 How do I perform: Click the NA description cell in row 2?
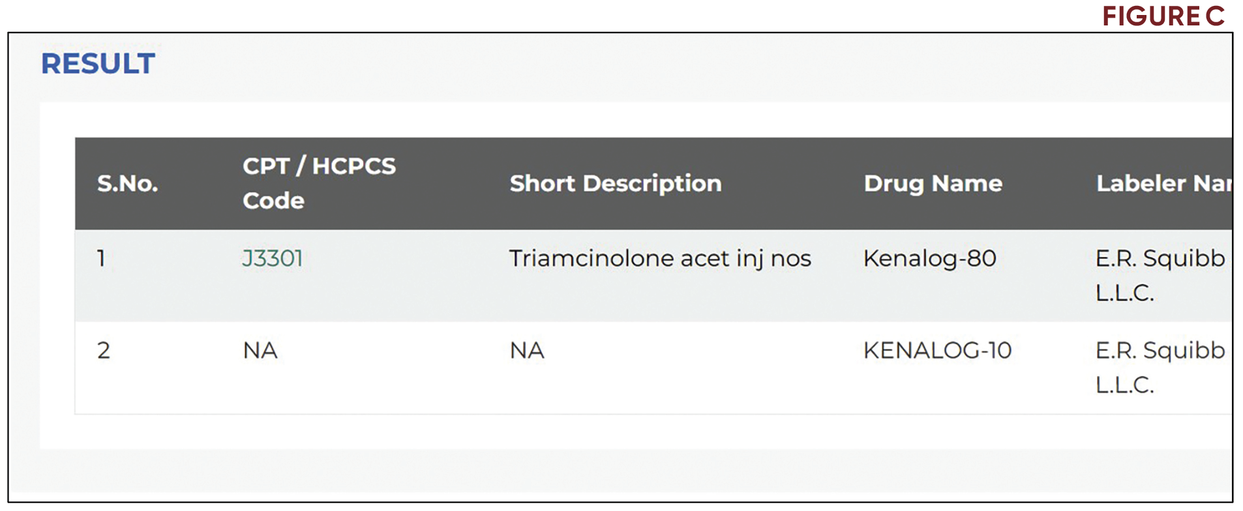(527, 350)
